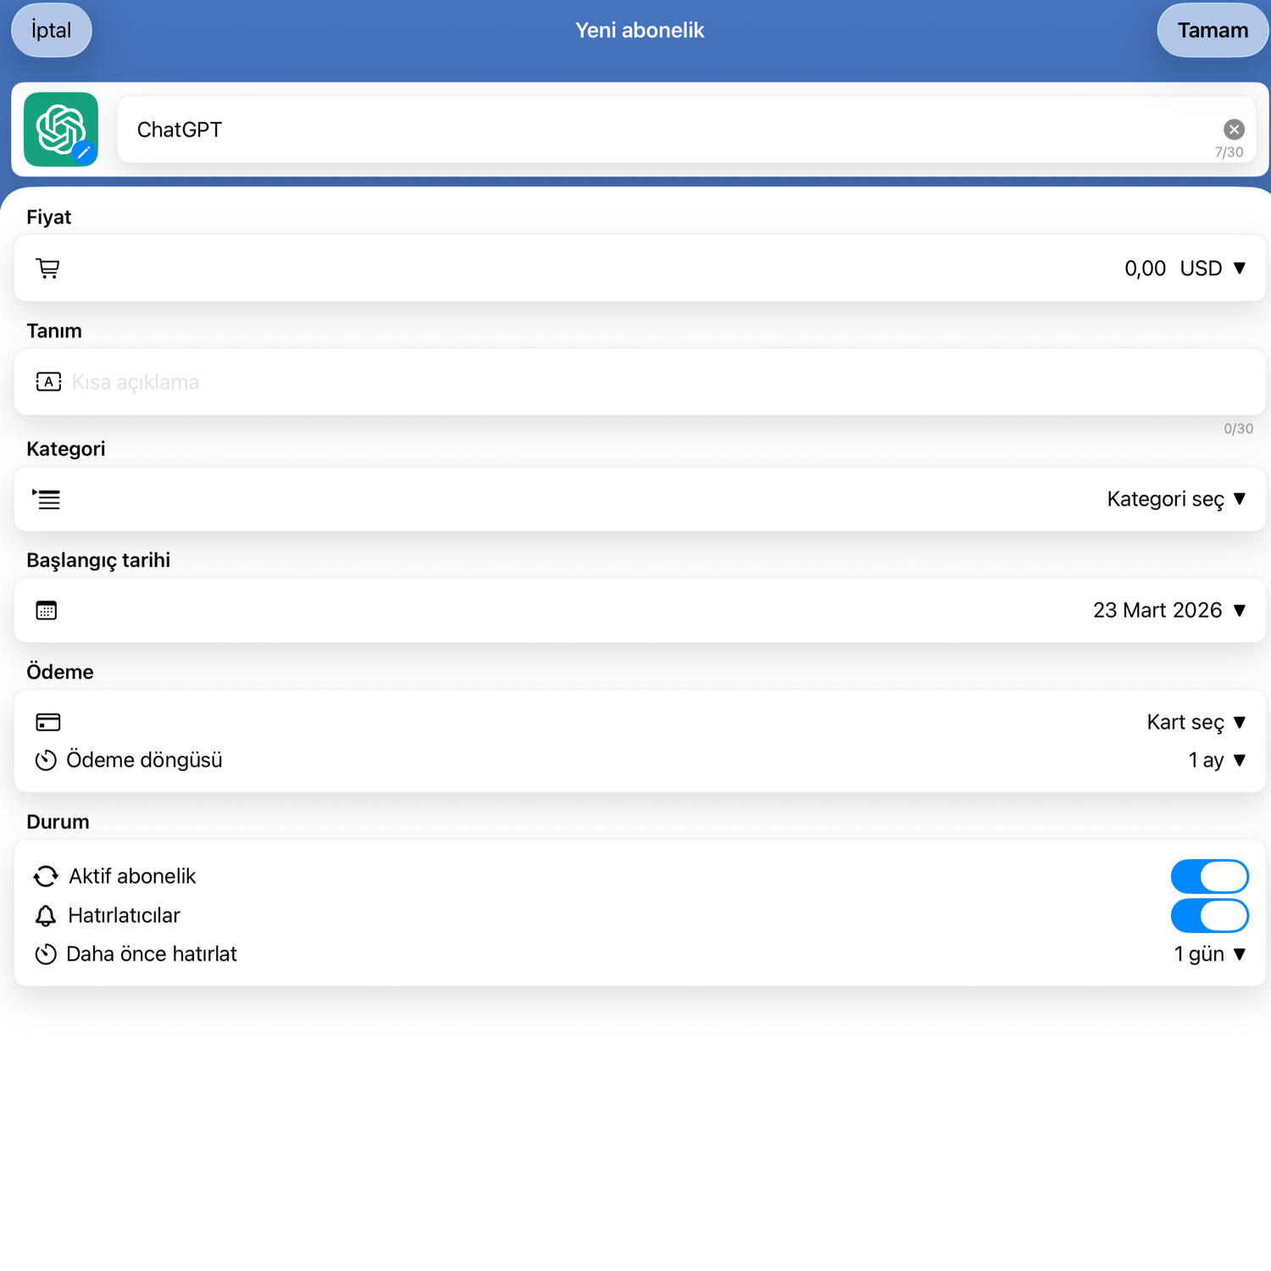Image resolution: width=1271 pixels, height=1271 pixels.
Task: Tap the ChatGPT logo to edit icon
Action: [x=61, y=130]
